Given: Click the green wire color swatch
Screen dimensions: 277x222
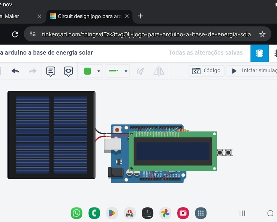Looking at the screenshot, I should pyautogui.click(x=87, y=71).
